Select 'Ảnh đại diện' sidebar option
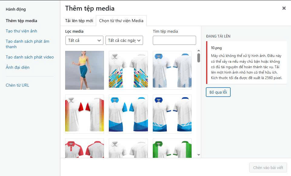Viewport: 291px width, 176px height. (18, 67)
